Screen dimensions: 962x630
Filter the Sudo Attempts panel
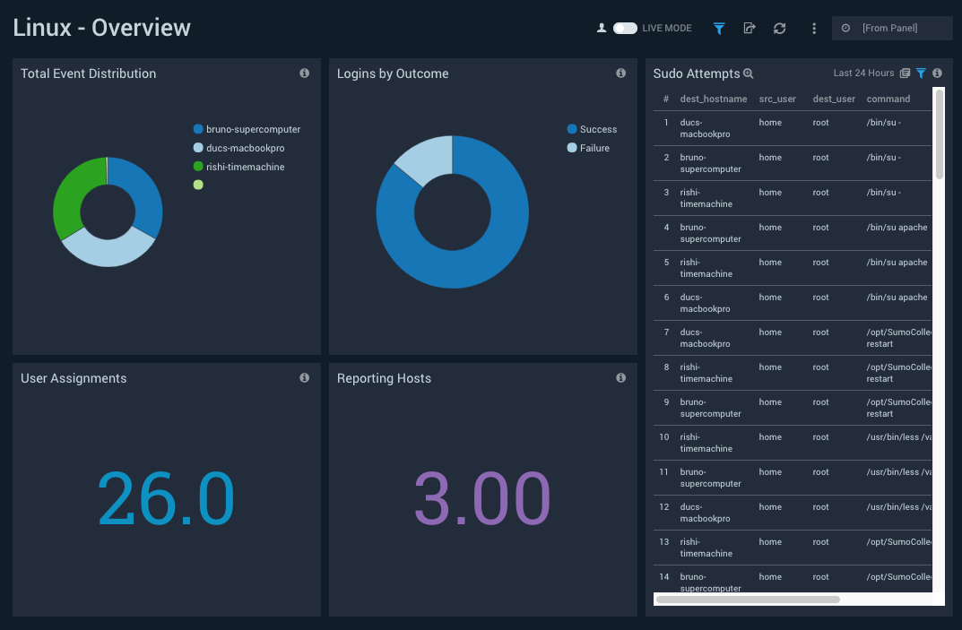921,73
